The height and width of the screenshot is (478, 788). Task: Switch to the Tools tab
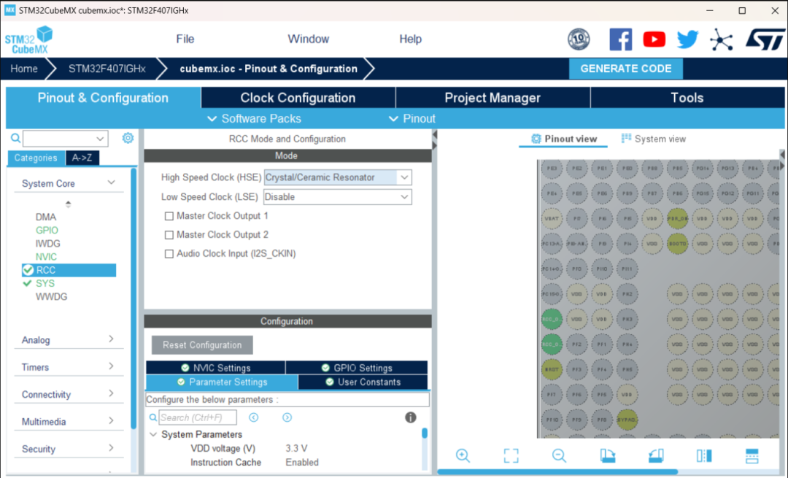pos(687,98)
